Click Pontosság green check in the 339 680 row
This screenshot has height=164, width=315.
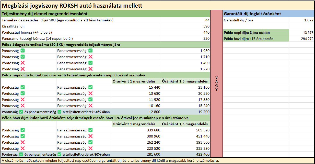pyautogui.click(x=22, y=130)
